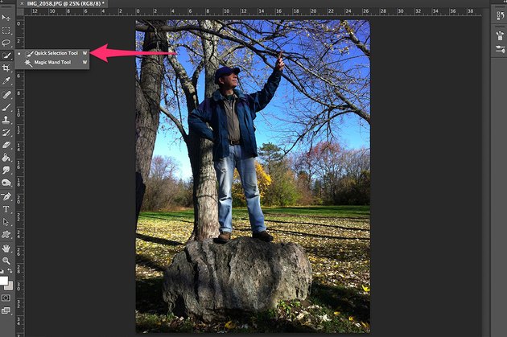
Task: Select the Paint Bucket tool
Action: pyautogui.click(x=6, y=158)
